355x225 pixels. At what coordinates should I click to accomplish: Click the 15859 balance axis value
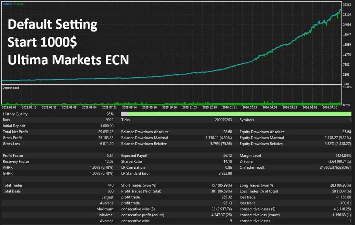347,44
